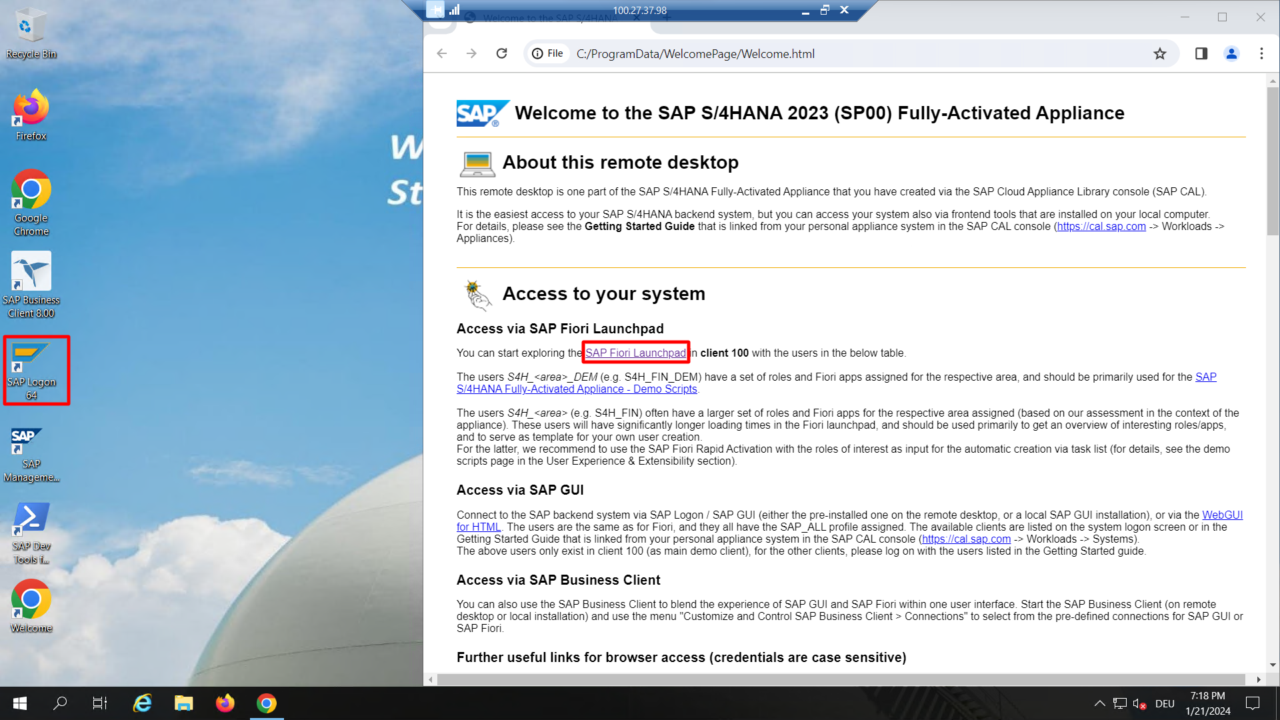Click the vertical scrollbar thumb
The width and height of the screenshot is (1280, 720).
click(x=1273, y=160)
